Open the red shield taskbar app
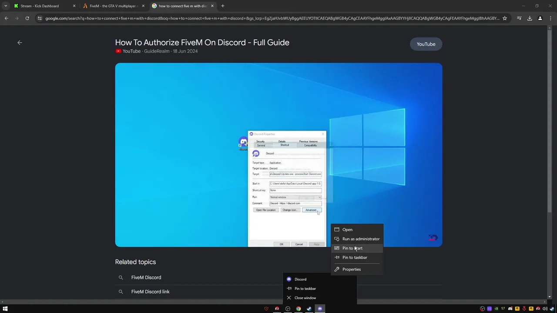Screen dimensions: 557x313 (x=266, y=309)
